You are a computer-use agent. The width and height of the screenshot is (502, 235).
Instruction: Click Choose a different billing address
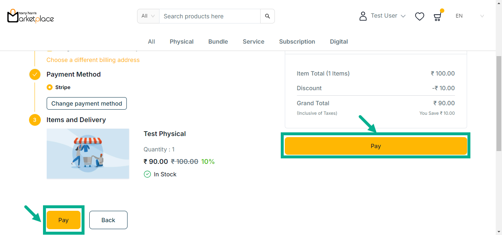pos(93,60)
